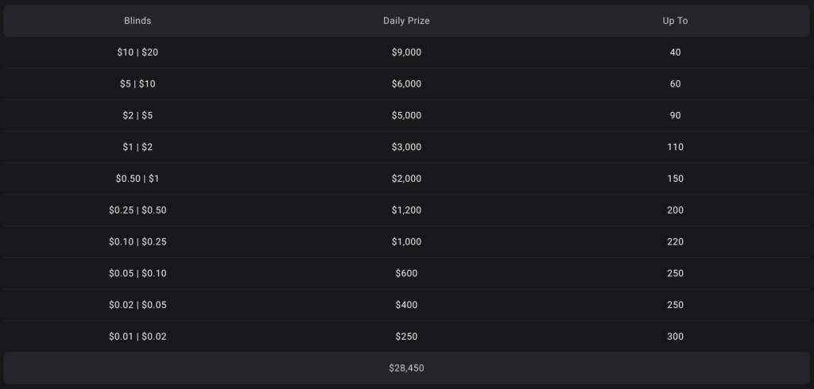The width and height of the screenshot is (814, 389).
Task: Select the Up To value 220
Action: pos(675,242)
